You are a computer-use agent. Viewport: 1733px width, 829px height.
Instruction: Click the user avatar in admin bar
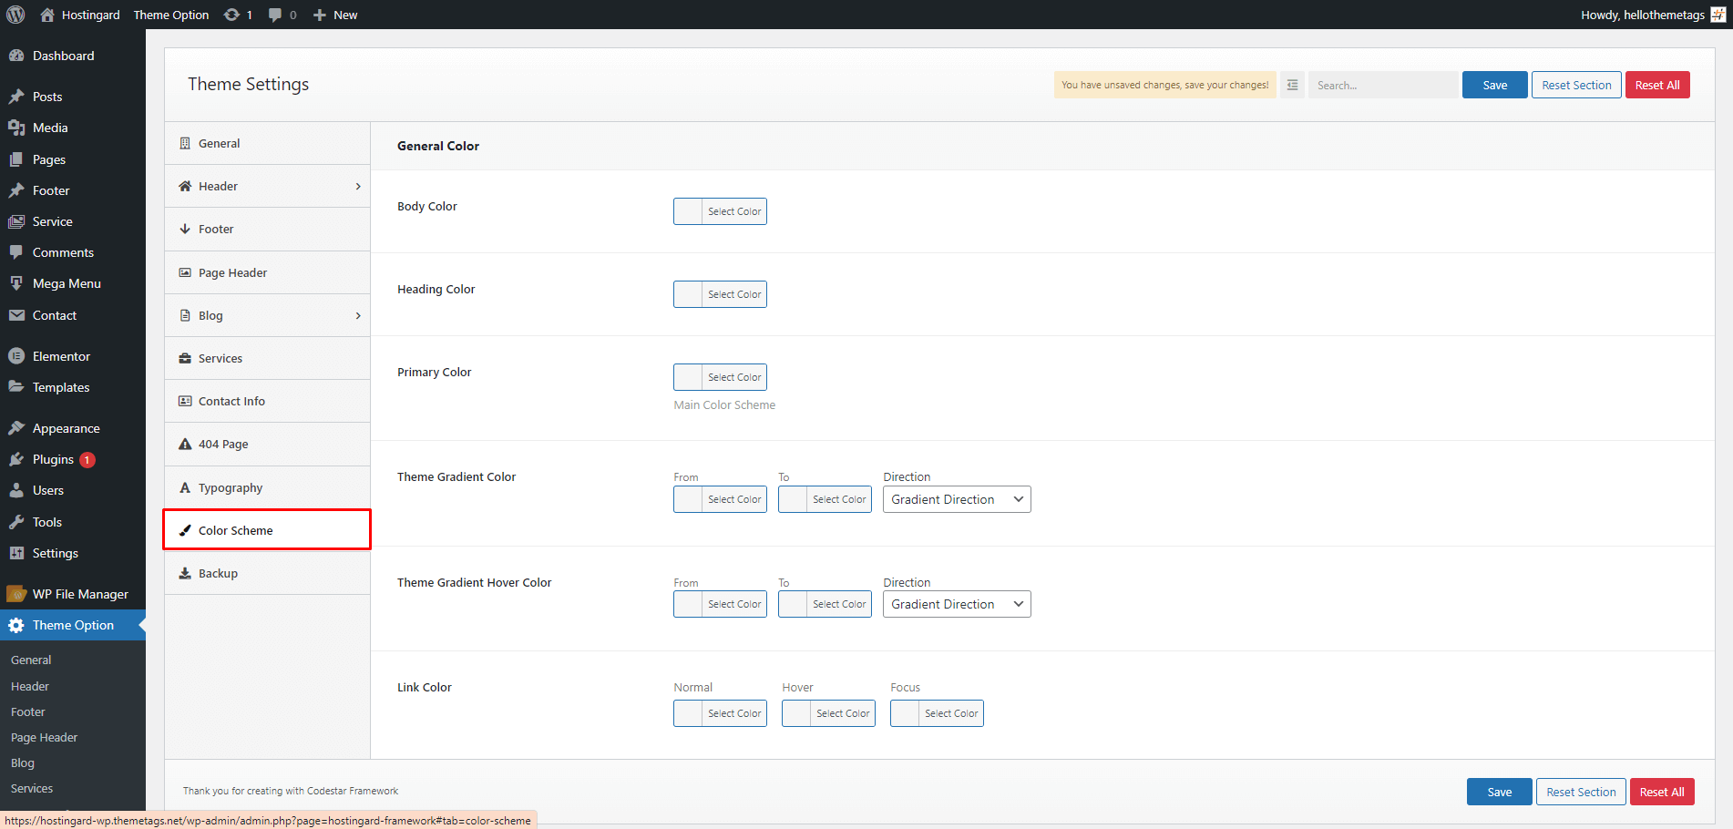(x=1718, y=15)
